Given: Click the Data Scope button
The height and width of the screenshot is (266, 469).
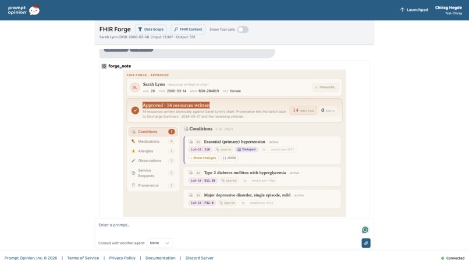Looking at the screenshot, I should pyautogui.click(x=151, y=29).
